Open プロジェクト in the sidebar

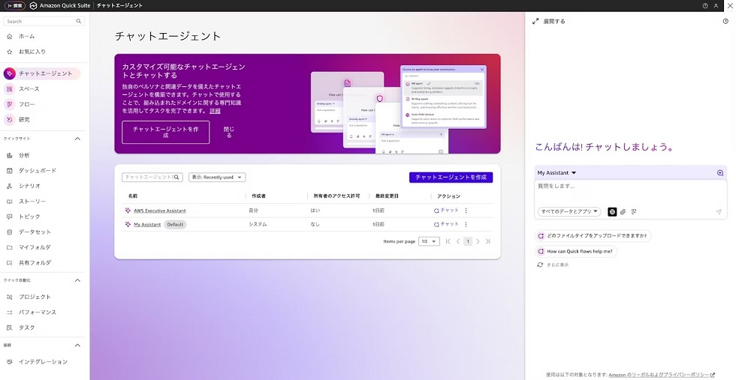[x=35, y=297]
